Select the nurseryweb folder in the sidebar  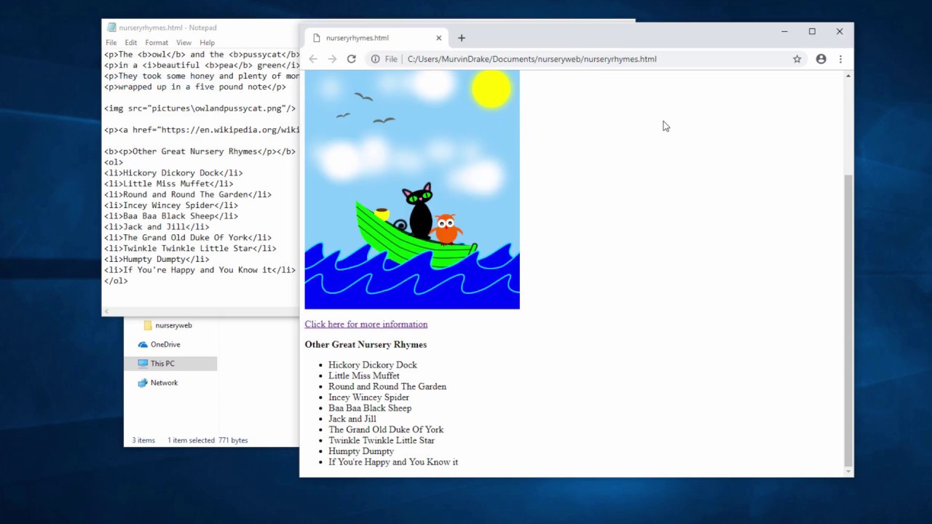tap(173, 325)
